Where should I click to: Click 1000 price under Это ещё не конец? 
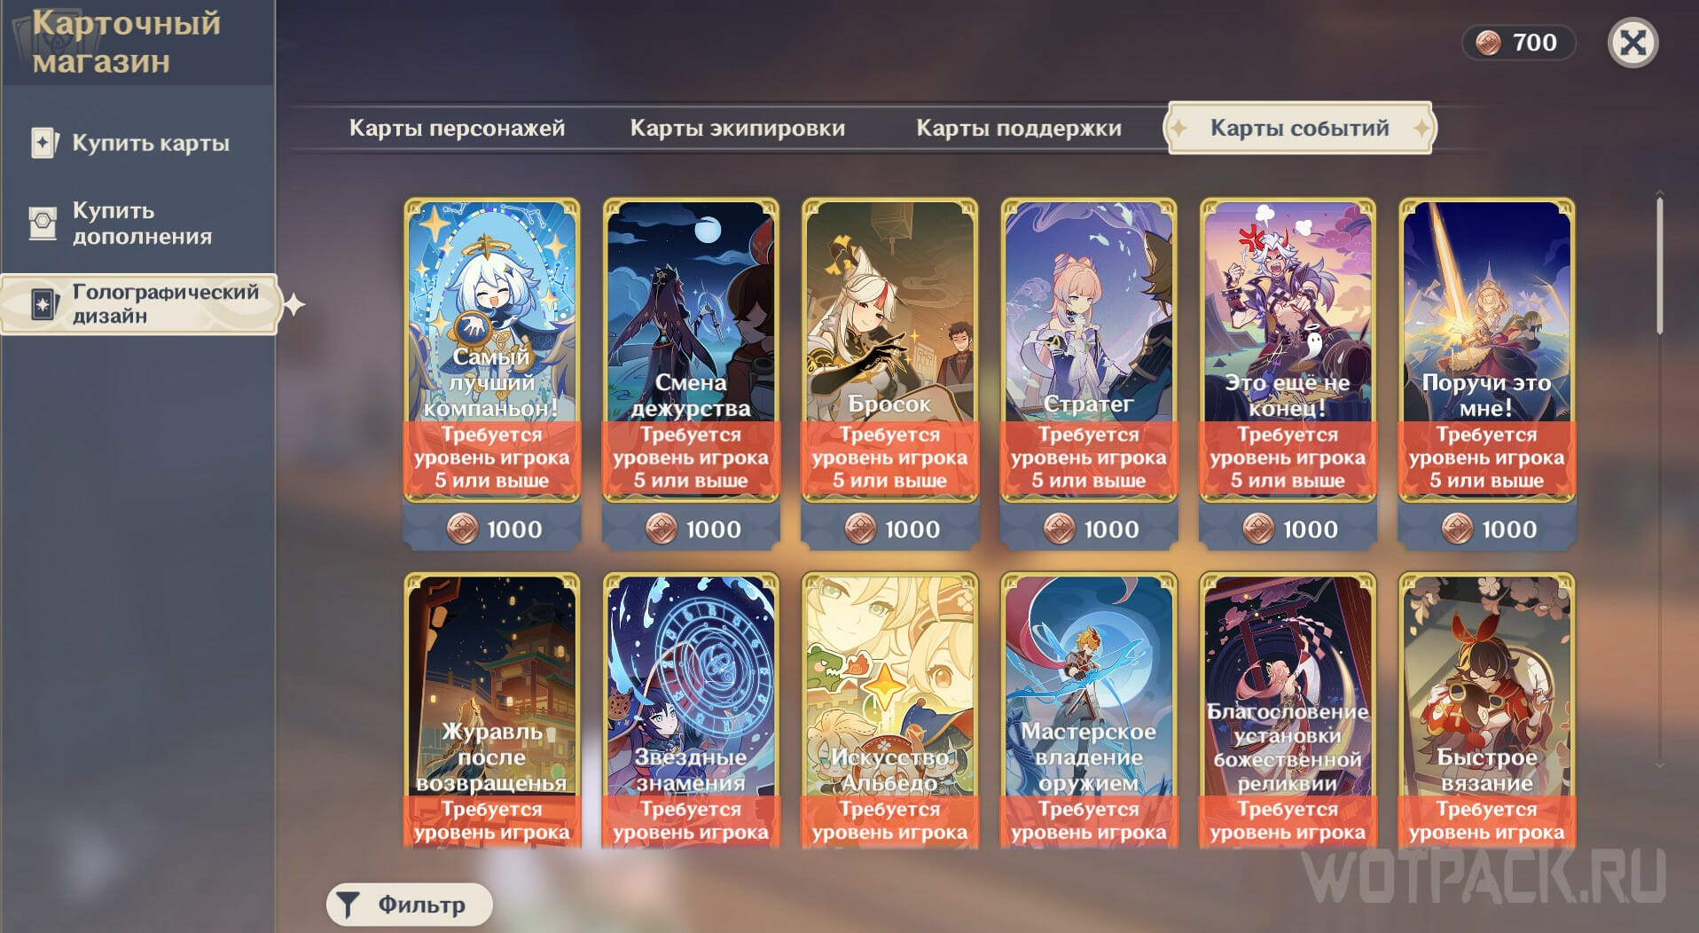click(x=1310, y=529)
